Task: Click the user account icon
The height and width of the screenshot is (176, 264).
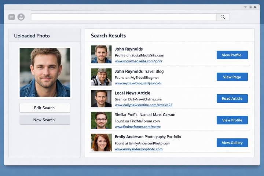Action: [21, 17]
